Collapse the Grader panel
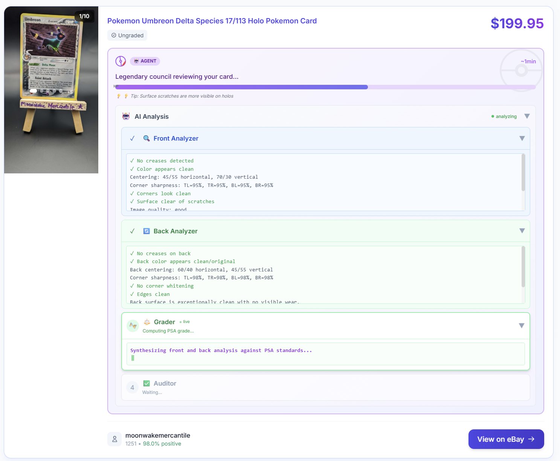 [522, 325]
